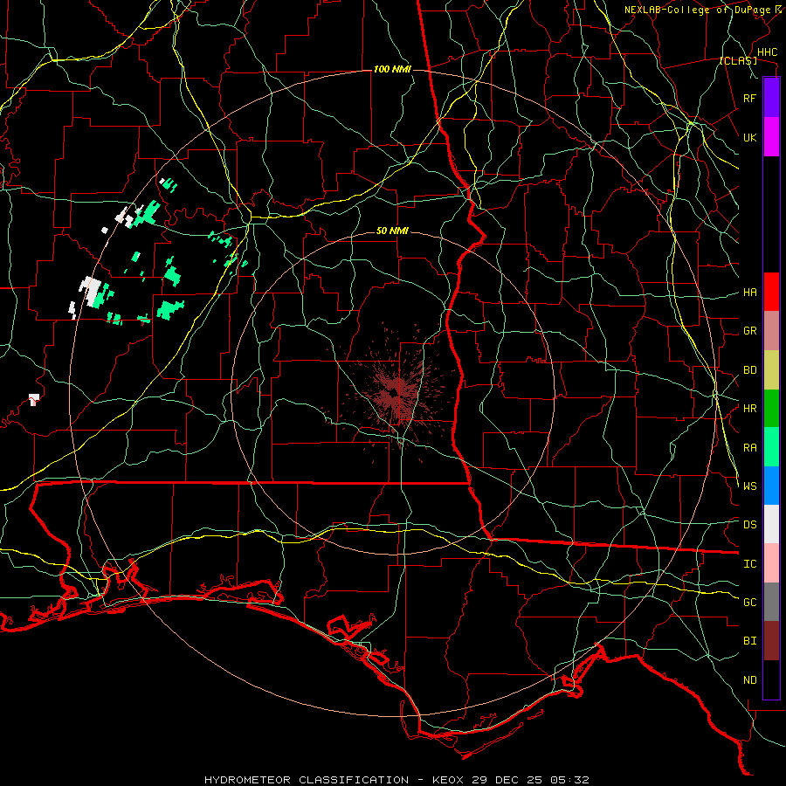Click the HA red legend swatch
Screen dimensions: 786x786
tap(771, 292)
